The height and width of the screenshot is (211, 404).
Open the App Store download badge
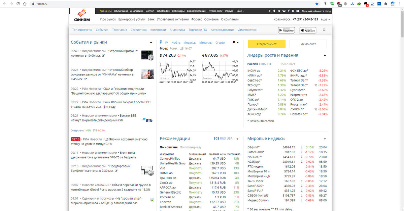click(x=308, y=30)
